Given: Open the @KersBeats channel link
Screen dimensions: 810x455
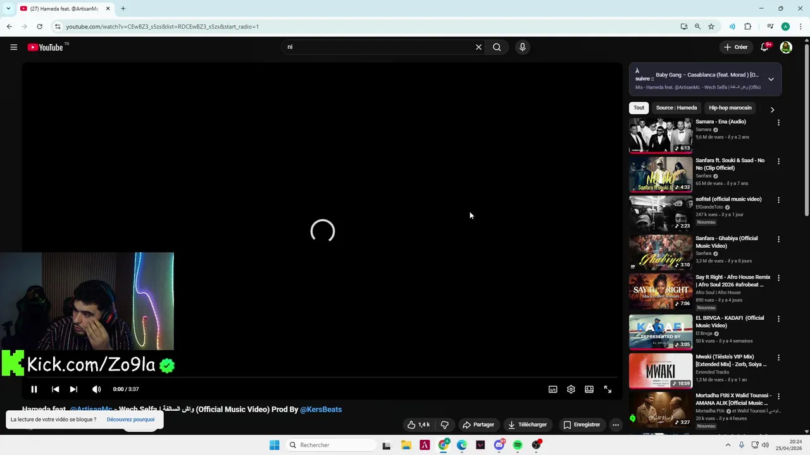Looking at the screenshot, I should tap(321, 409).
